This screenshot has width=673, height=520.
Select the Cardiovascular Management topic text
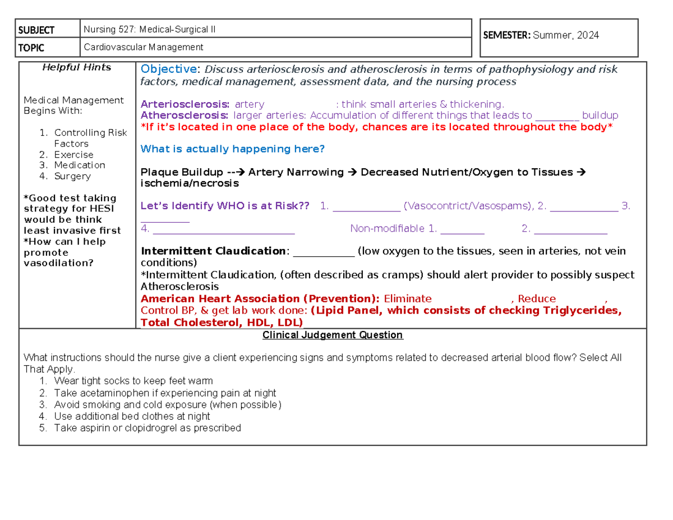click(142, 48)
